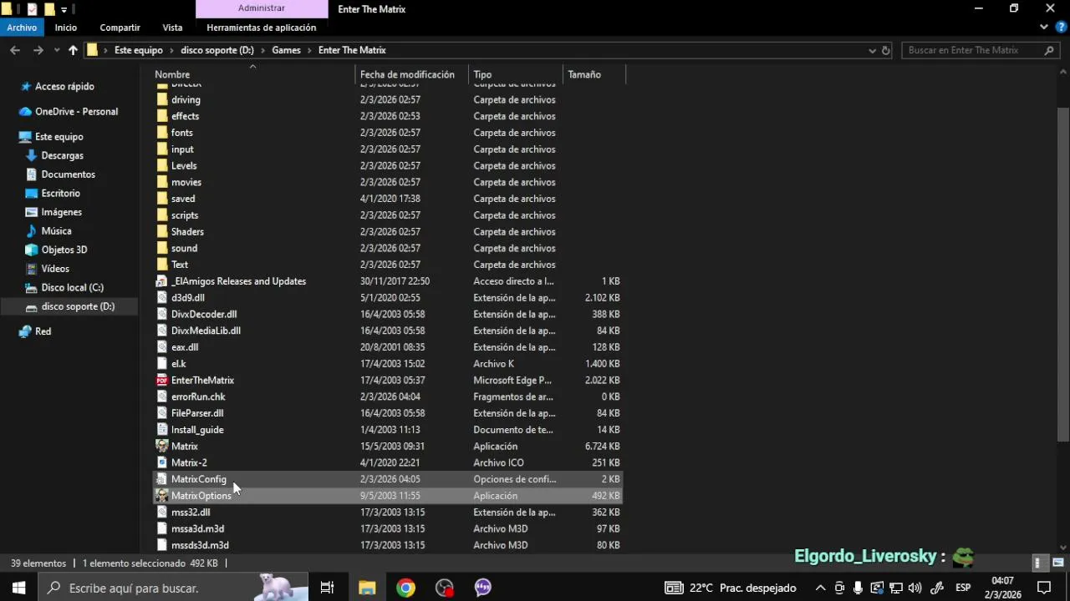Open OneDrive - Personal in the sidebar
The image size is (1070, 601).
point(76,111)
